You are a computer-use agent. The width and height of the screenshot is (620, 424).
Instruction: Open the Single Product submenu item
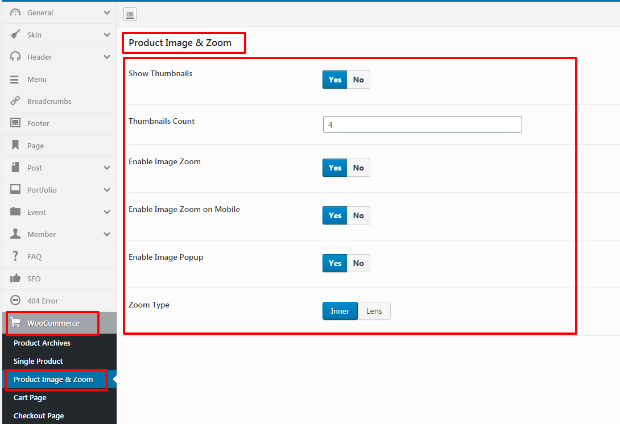coord(59,361)
